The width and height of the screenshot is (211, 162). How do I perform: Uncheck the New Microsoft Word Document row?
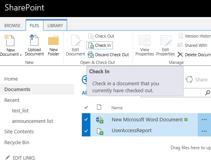(x=86, y=119)
